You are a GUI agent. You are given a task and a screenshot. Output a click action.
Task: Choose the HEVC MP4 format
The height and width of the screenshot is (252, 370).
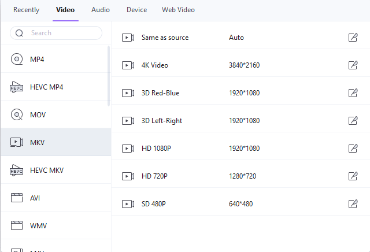[46, 87]
